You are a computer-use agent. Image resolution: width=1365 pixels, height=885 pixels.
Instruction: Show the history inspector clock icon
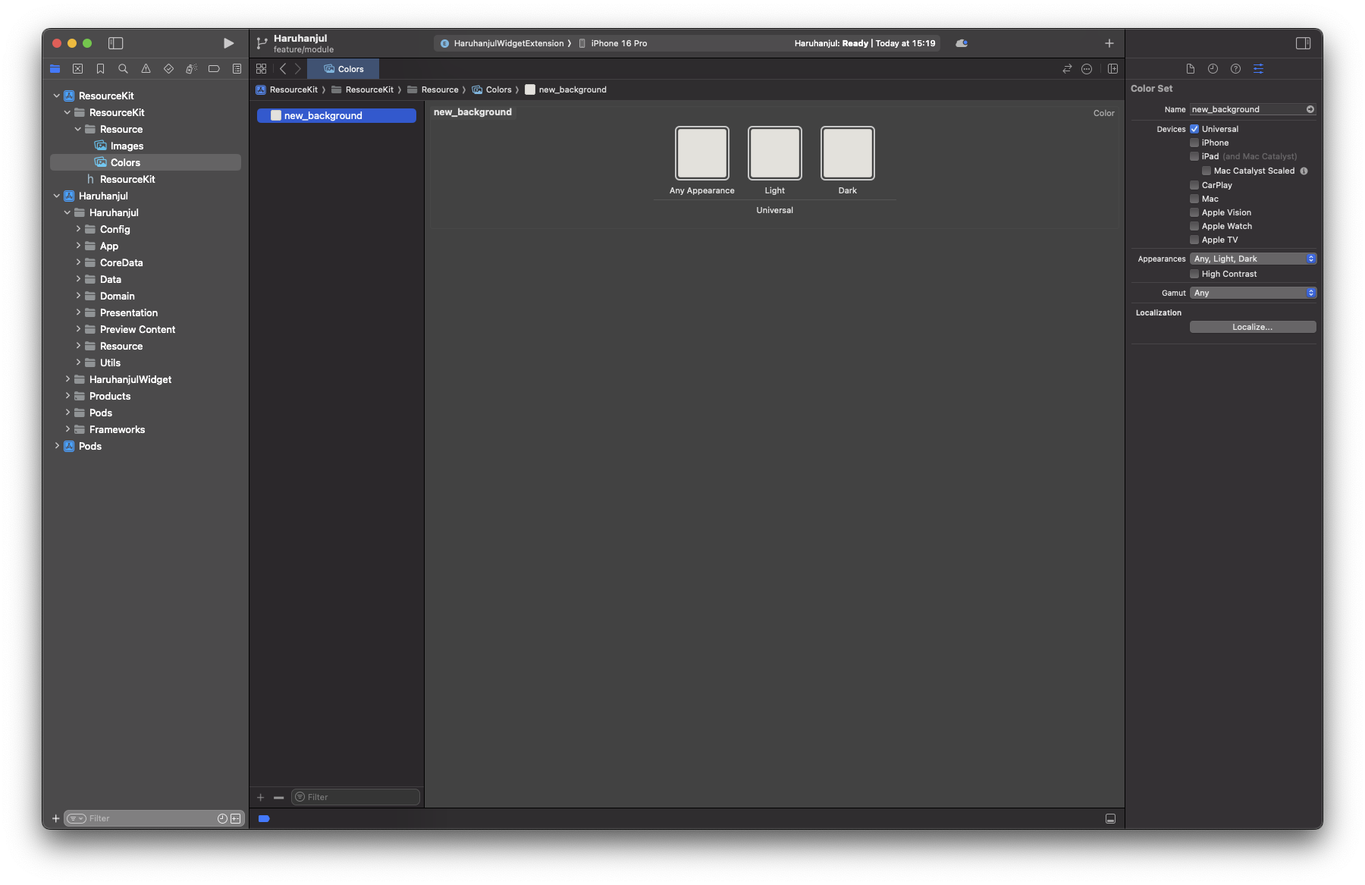pos(1213,69)
